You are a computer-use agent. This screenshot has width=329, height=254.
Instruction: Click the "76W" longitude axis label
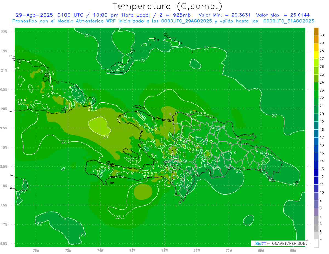click(x=36, y=250)
